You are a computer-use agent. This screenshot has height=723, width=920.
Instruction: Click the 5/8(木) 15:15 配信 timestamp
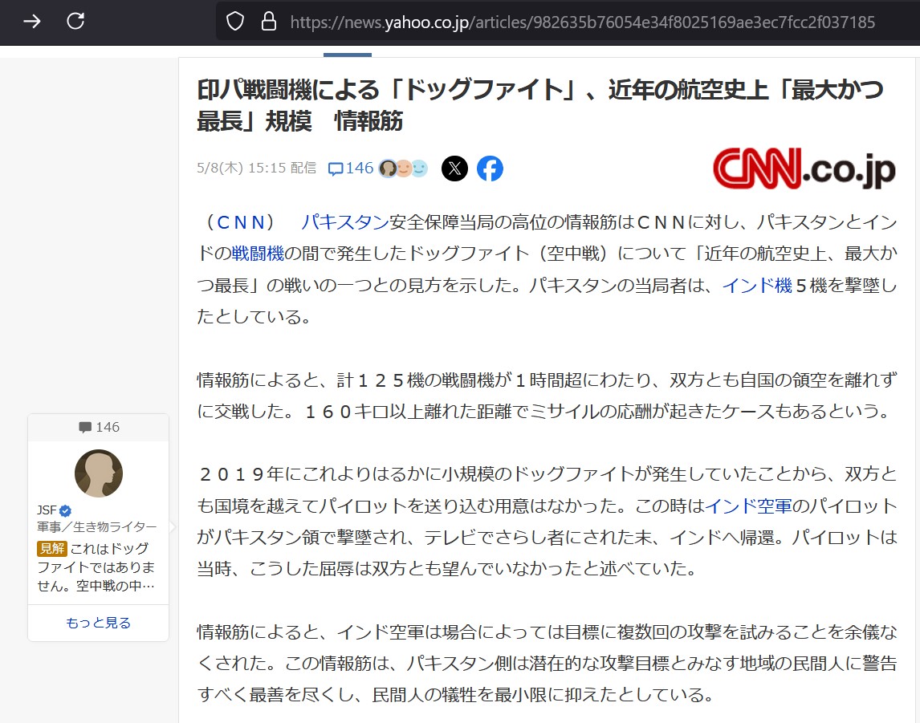click(x=256, y=169)
